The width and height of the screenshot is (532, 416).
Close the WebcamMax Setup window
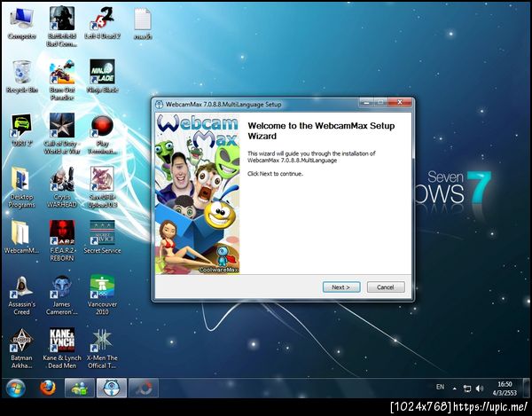[x=400, y=102]
